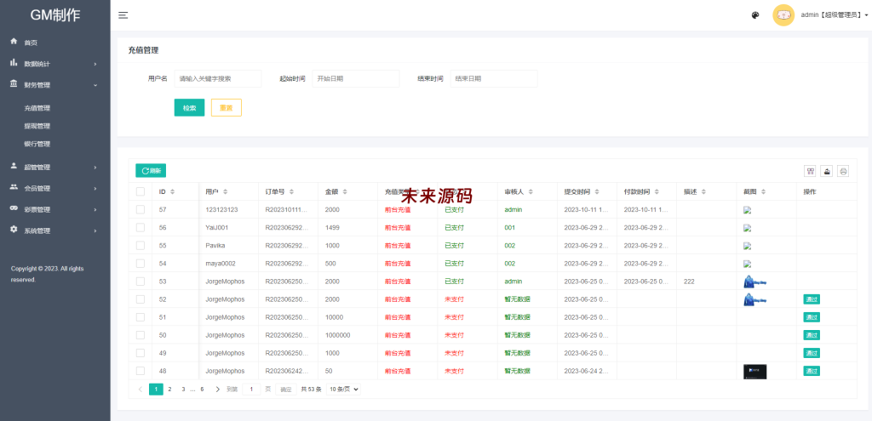872x421 pixels.
Task: Click the 确定 page jump button
Action: (286, 390)
